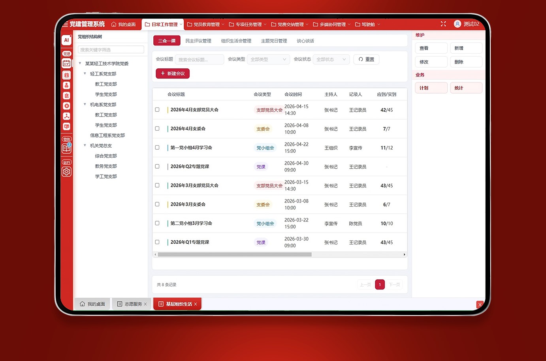Click the 删除 button in 维护 panel
546x361 pixels.
tap(466, 62)
